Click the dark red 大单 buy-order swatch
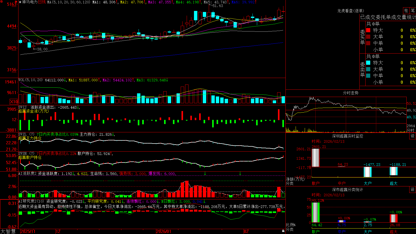This screenshot has width=416, height=234. tap(368, 37)
